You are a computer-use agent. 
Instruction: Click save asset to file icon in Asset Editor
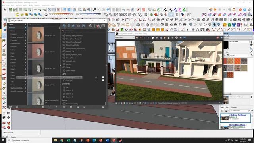coord(78,107)
